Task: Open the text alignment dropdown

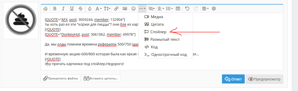Action: pos(161,9)
